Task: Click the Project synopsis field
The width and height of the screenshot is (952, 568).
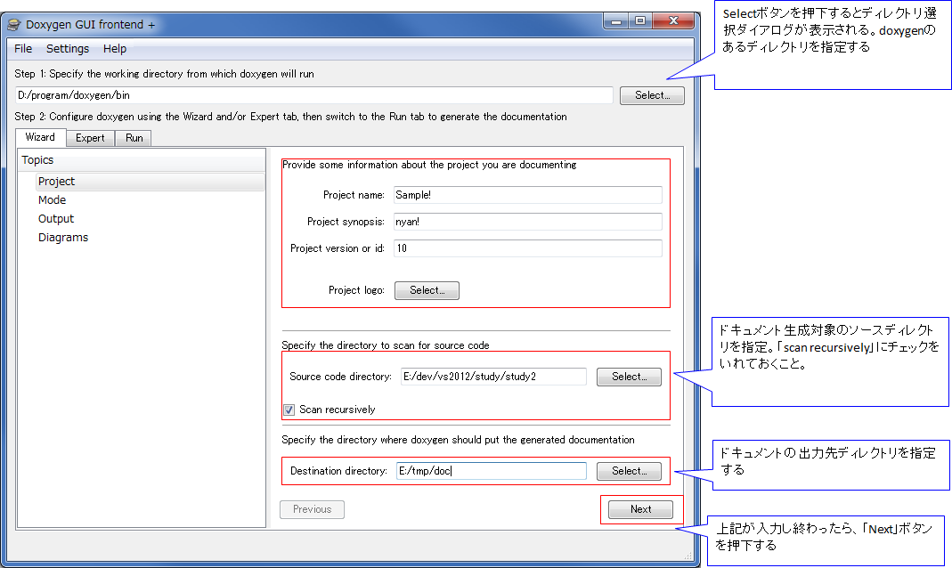Action: (x=527, y=222)
